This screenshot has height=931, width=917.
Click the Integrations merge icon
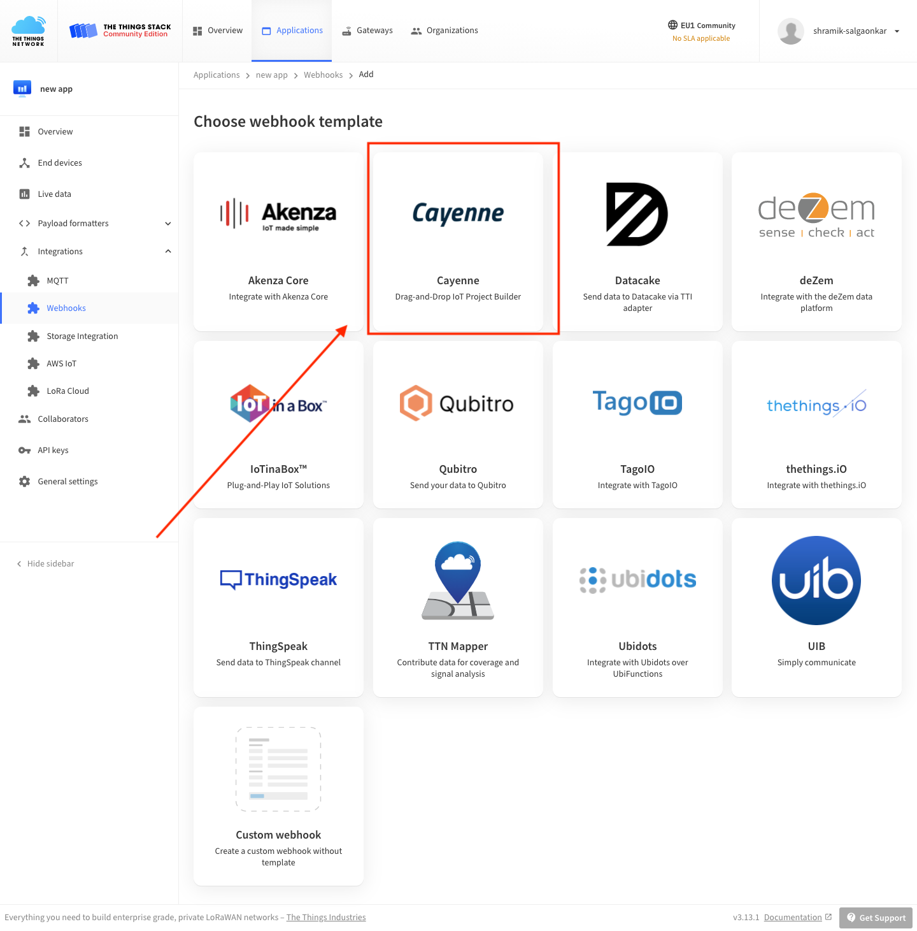(24, 252)
